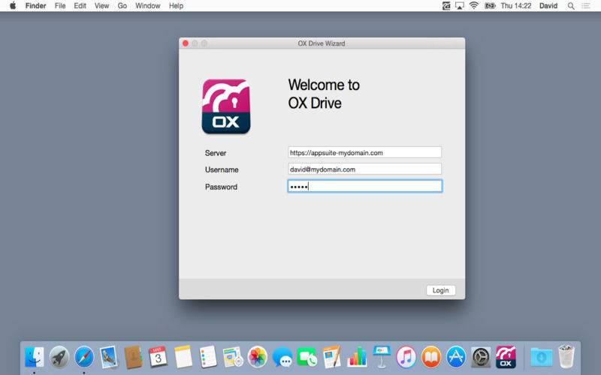Open the Mail app in the dock
This screenshot has height=375, width=601.
(x=108, y=357)
